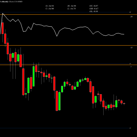The height and width of the screenshot is (137, 137).
Task: Click the "OH: 0.47" reading
Action: [x=94, y=9]
